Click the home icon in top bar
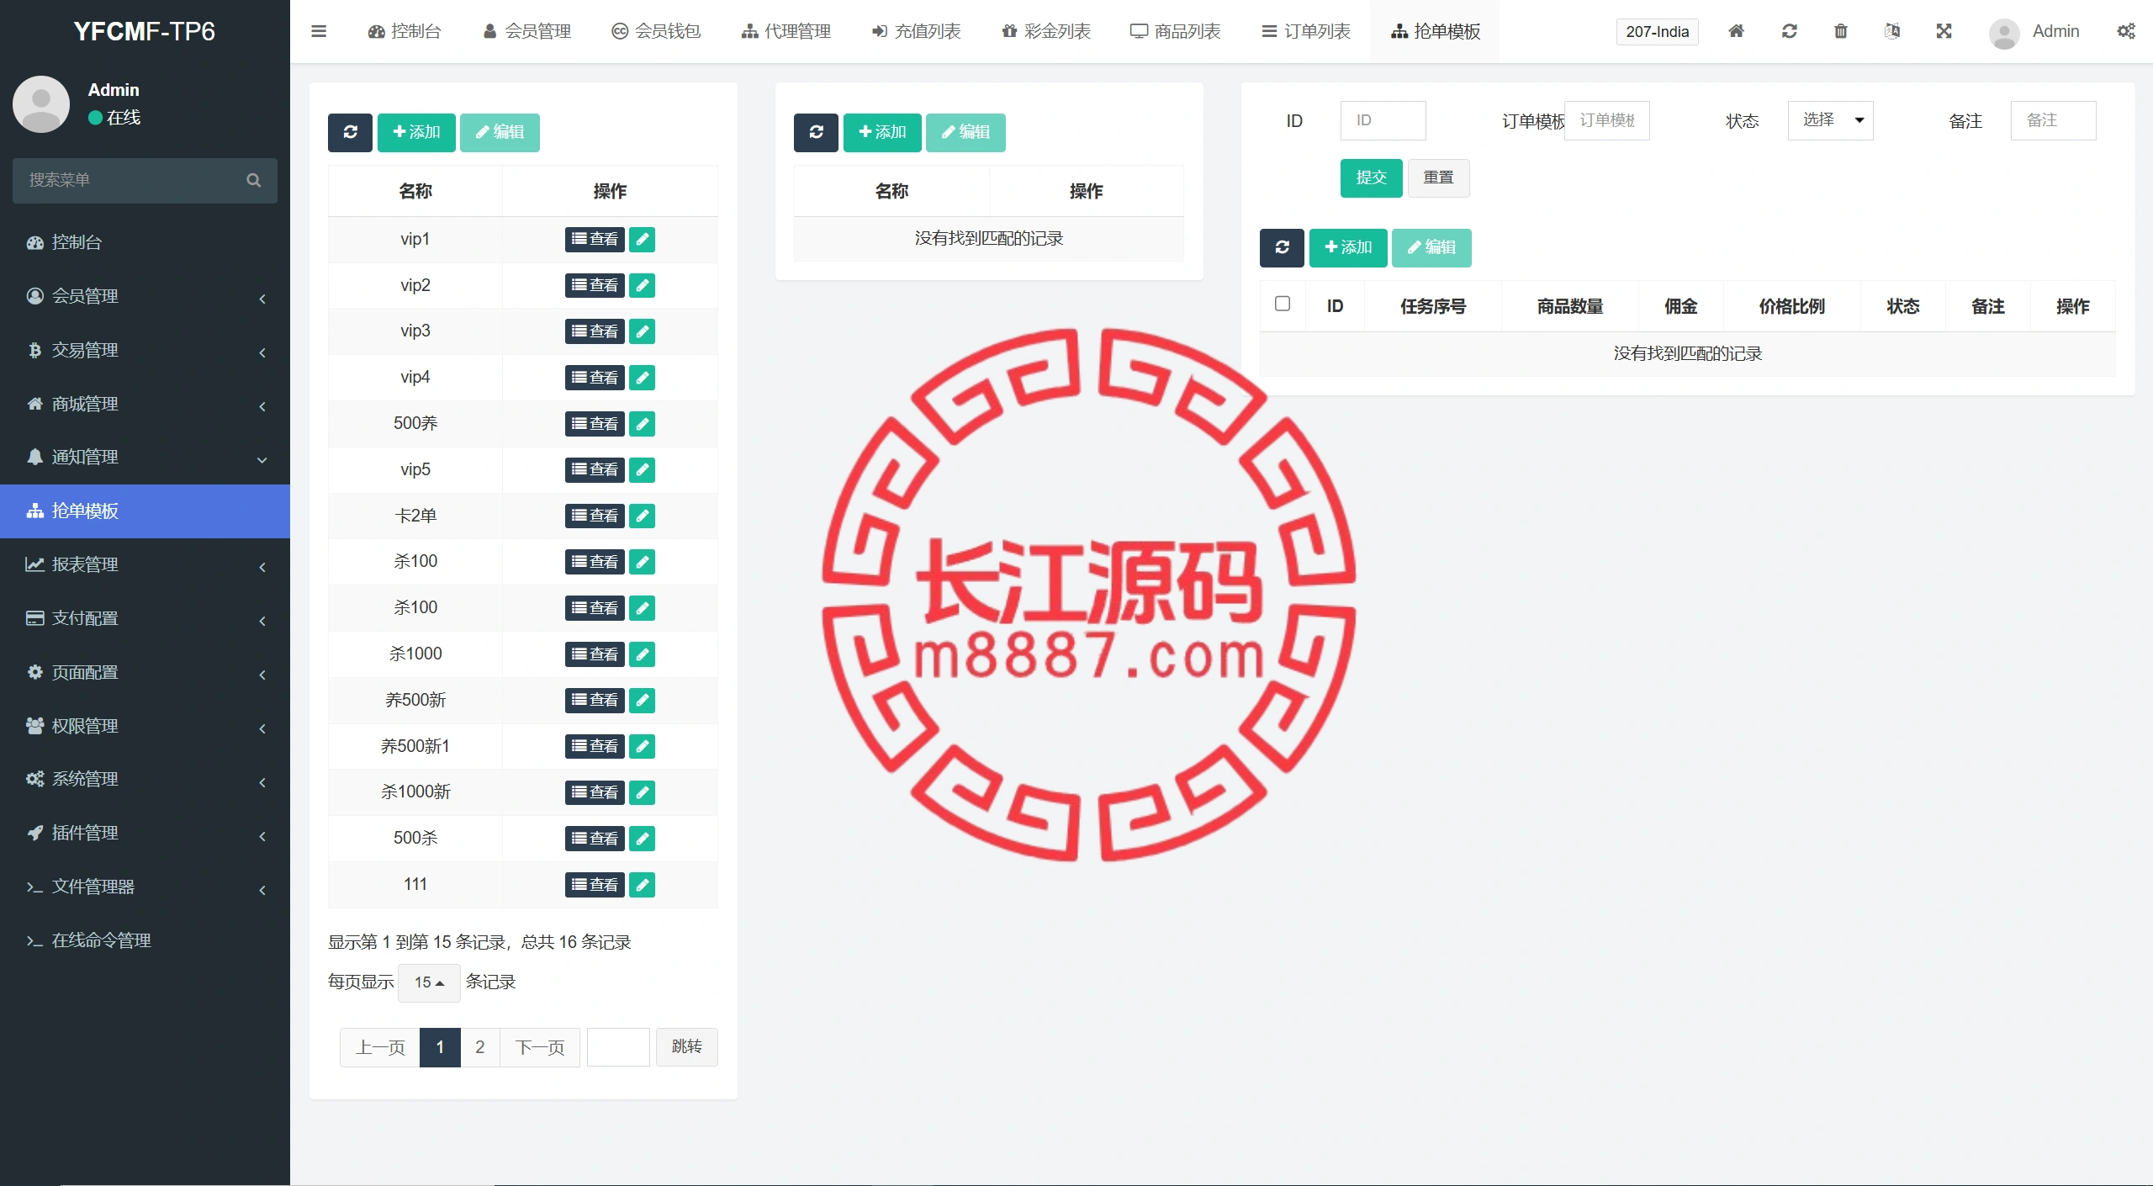 click(x=1736, y=31)
